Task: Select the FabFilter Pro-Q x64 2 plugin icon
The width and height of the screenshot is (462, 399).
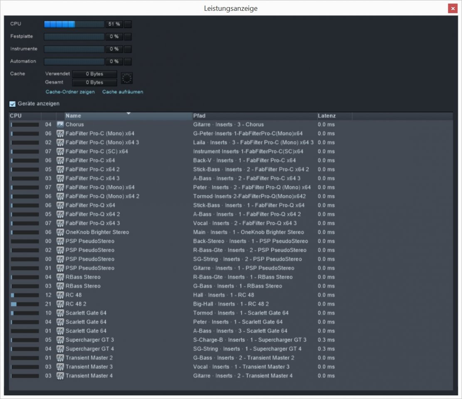Action: pos(60,214)
